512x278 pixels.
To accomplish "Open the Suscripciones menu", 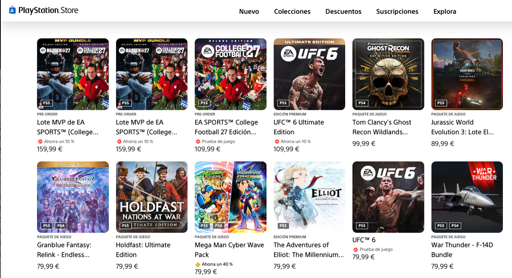I will [397, 12].
